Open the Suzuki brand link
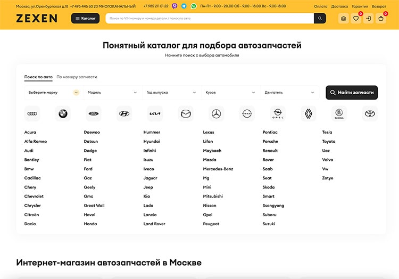Screen dimensions: 399x279 point(269,224)
